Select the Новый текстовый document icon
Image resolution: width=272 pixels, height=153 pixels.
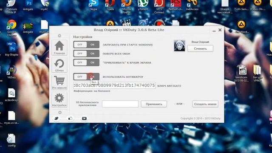pos(225,7)
